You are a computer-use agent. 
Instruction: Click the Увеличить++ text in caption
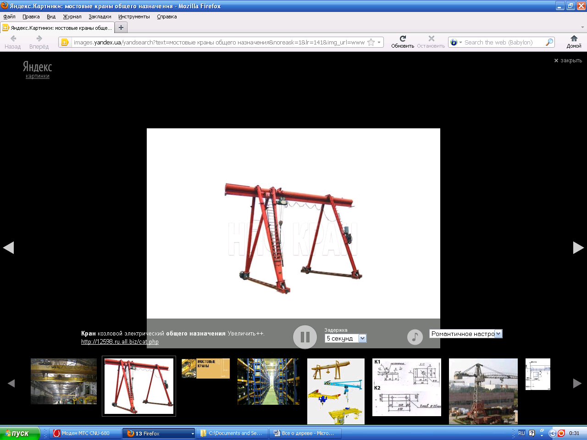[246, 333]
